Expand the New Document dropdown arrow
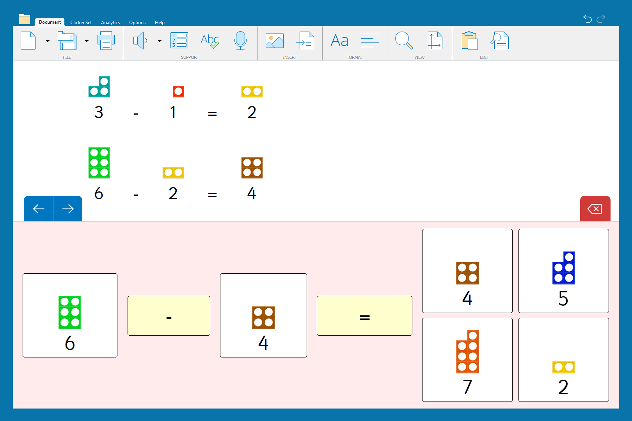The height and width of the screenshot is (421, 632). click(x=48, y=41)
